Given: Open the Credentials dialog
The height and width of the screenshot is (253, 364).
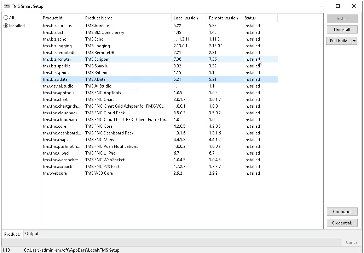Looking at the screenshot, I should point(342,223).
